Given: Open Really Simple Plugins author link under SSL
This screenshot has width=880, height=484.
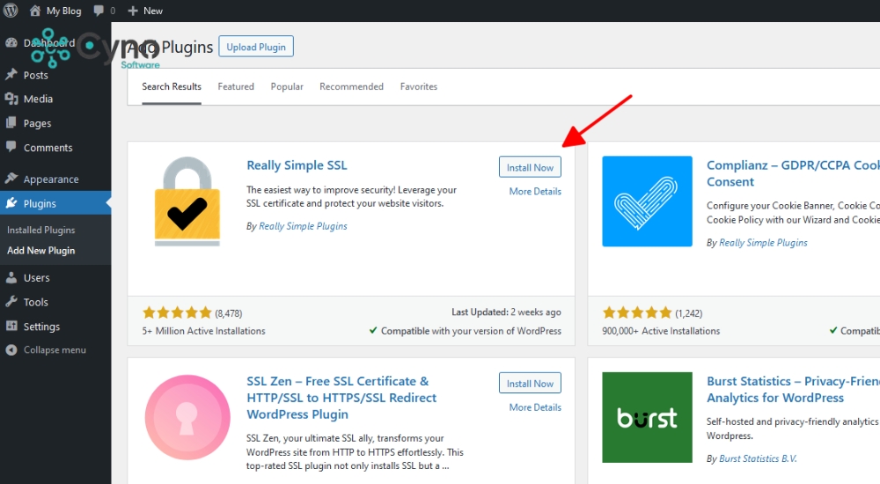Looking at the screenshot, I should [303, 225].
